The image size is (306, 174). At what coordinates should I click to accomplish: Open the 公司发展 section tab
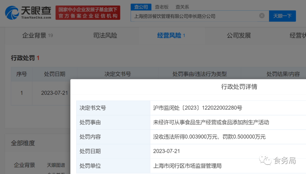click(x=239, y=35)
